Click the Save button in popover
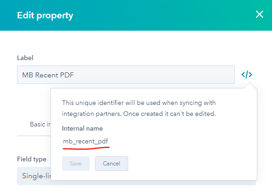272x192 pixels. point(76,164)
